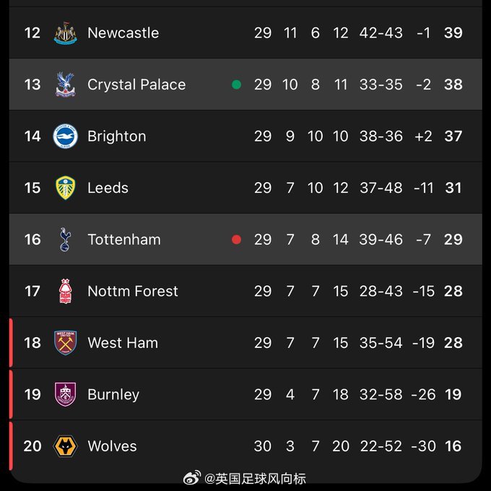Click Burnley's -26 goal difference
The height and width of the screenshot is (491, 491).
point(423,395)
